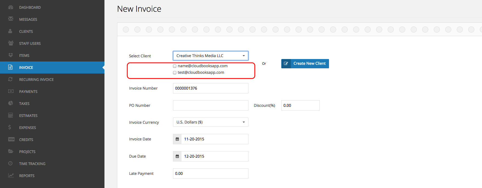Image resolution: width=482 pixels, height=188 pixels.
Task: Click the Reports chart icon
Action: pyautogui.click(x=11, y=175)
